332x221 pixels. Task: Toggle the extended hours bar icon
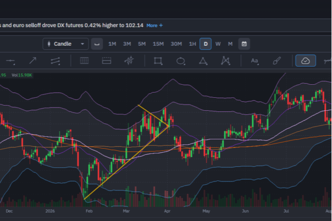97,44
